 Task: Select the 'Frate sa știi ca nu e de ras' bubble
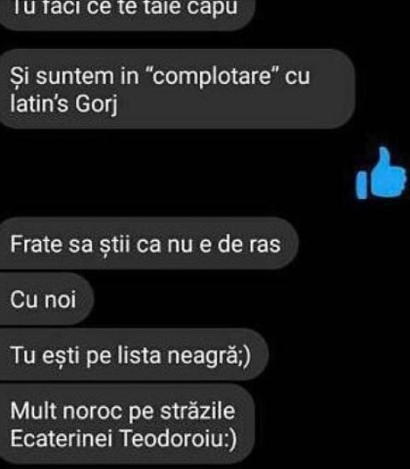149,244
